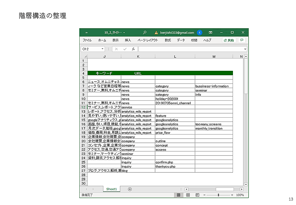Click the 共有 share button

pyautogui.click(x=229, y=40)
